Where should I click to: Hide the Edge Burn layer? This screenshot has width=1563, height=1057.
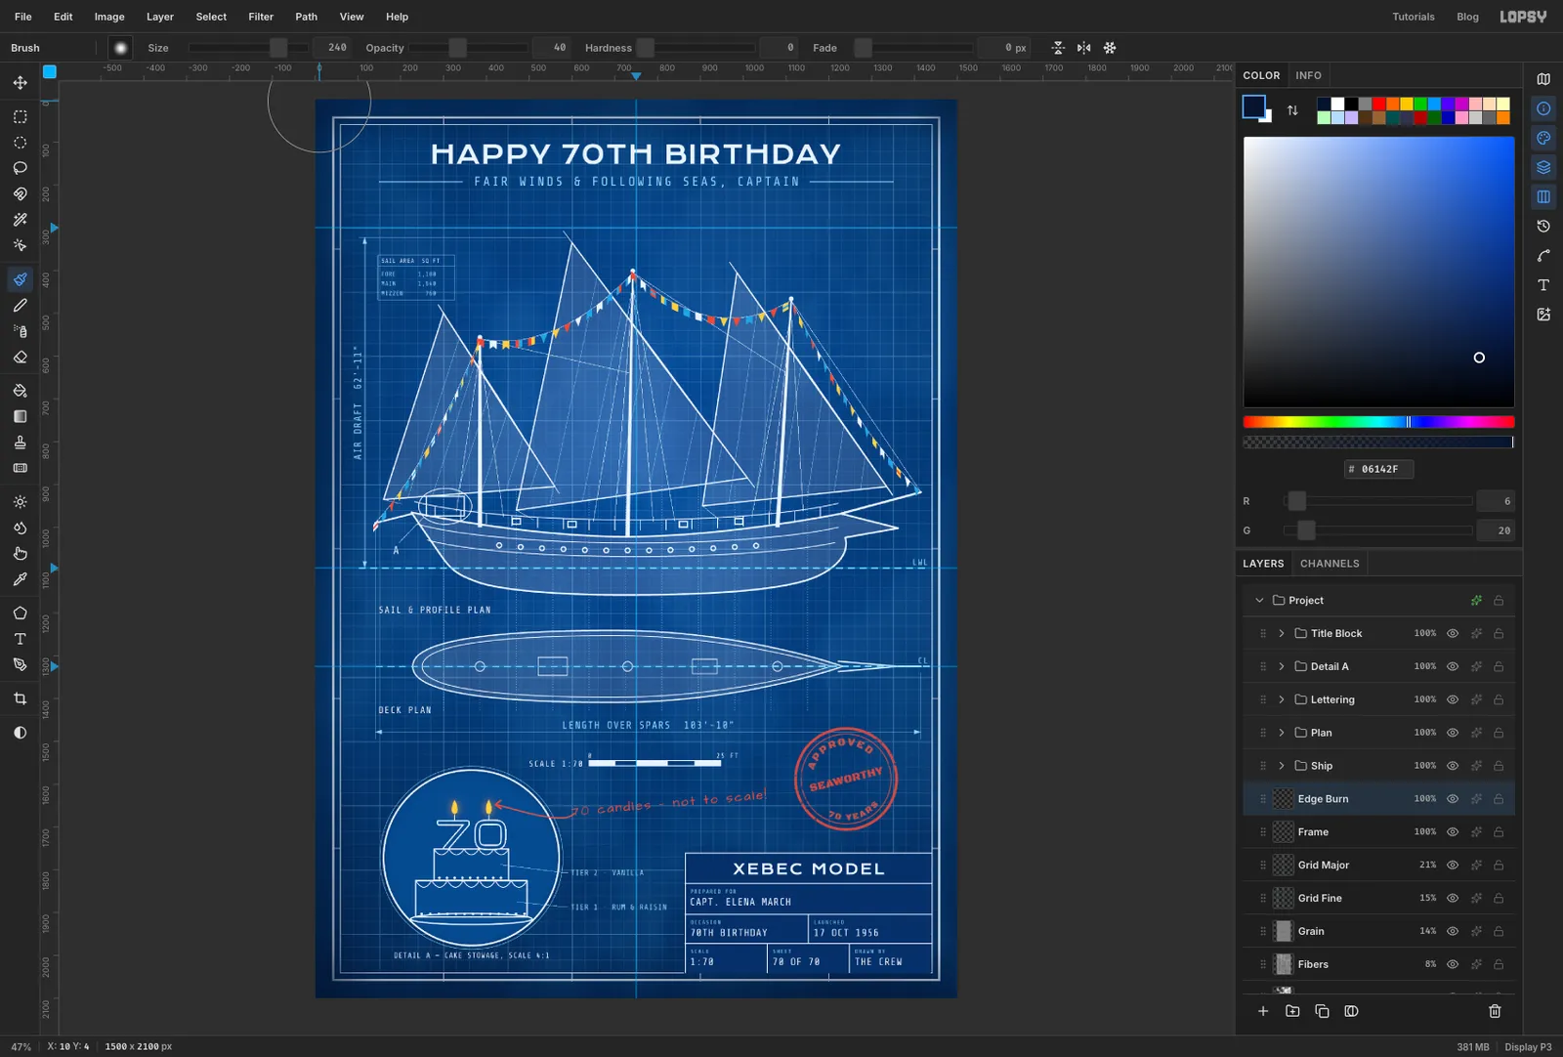[x=1453, y=799]
